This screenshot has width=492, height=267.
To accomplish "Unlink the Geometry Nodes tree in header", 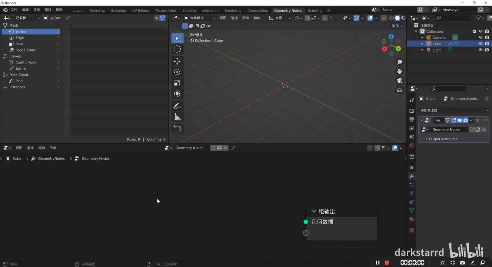I will (225, 148).
